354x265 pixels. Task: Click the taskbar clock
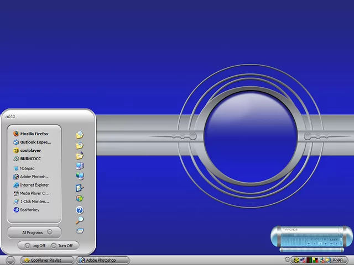(337, 260)
